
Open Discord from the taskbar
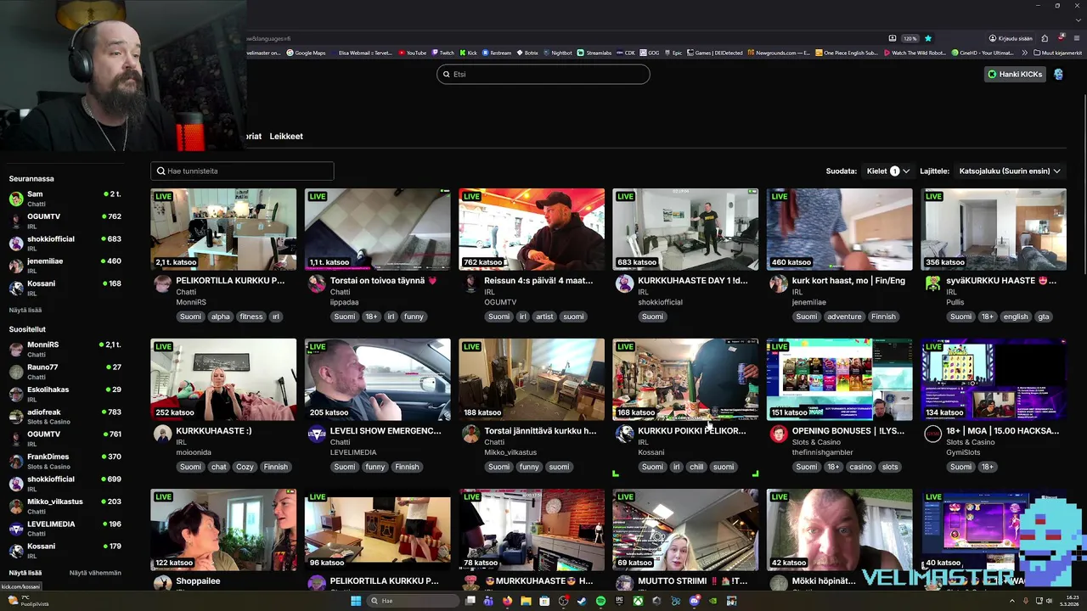coord(695,601)
